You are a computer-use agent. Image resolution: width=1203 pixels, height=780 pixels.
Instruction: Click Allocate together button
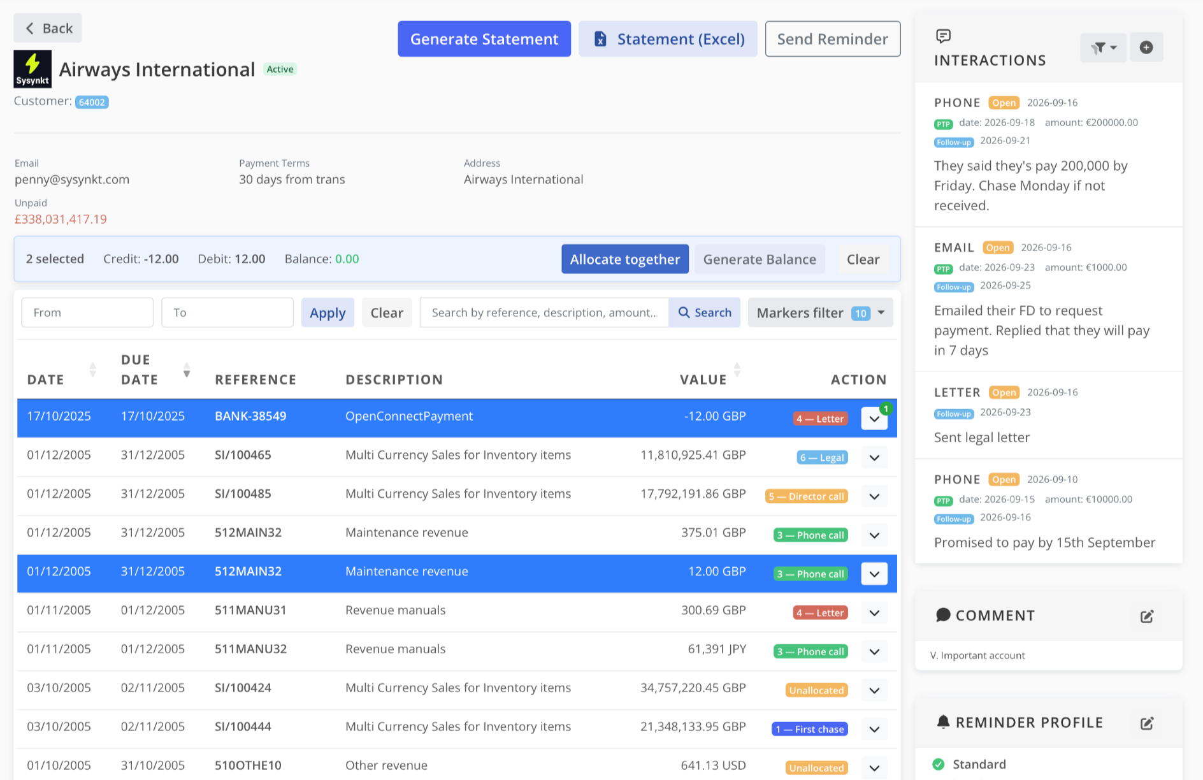click(x=624, y=259)
